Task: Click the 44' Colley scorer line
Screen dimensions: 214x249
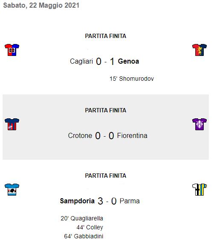Action: coord(90,227)
